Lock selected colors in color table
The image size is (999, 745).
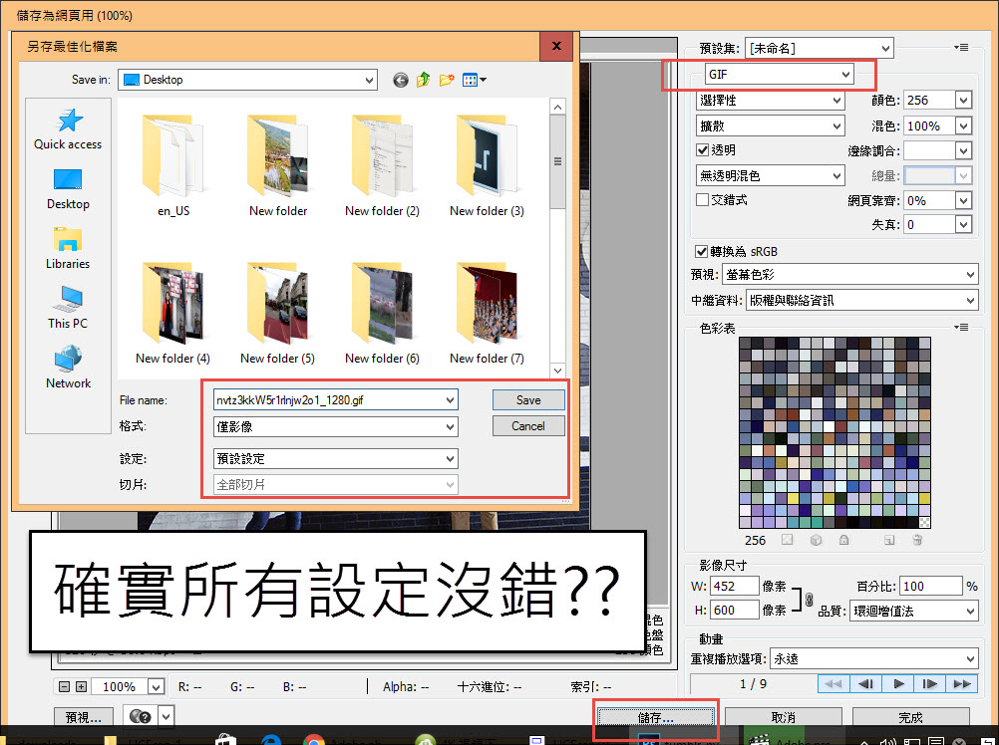844,540
